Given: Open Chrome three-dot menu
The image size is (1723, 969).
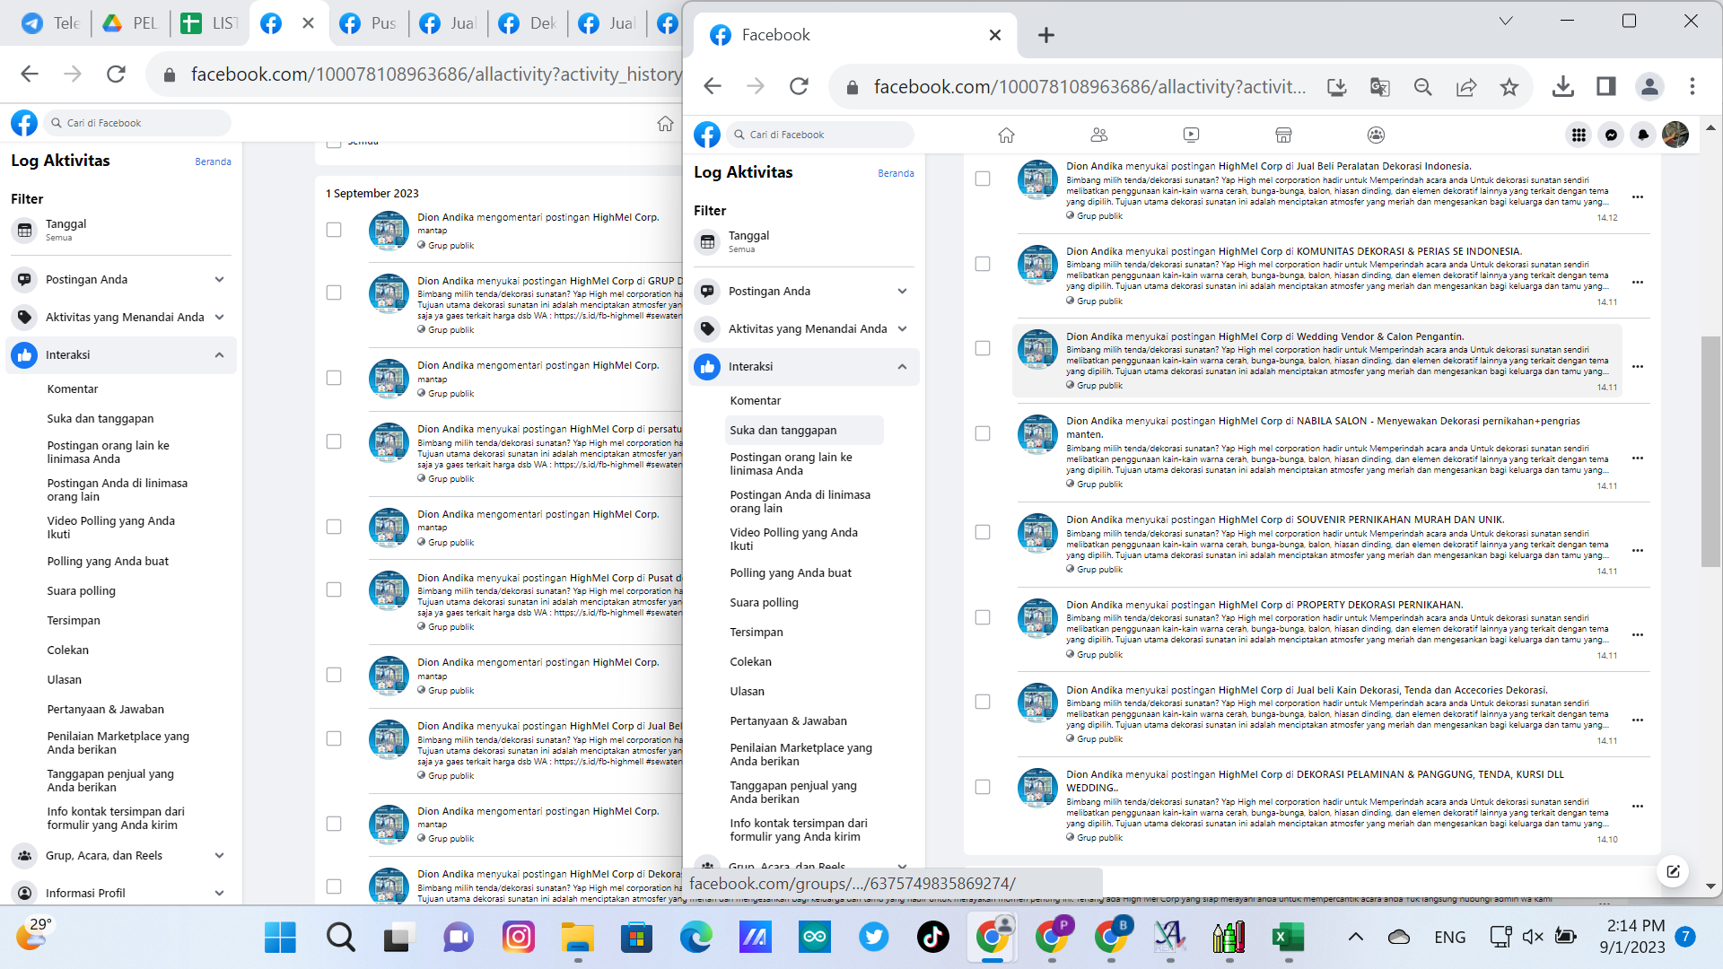Looking at the screenshot, I should click(1692, 87).
